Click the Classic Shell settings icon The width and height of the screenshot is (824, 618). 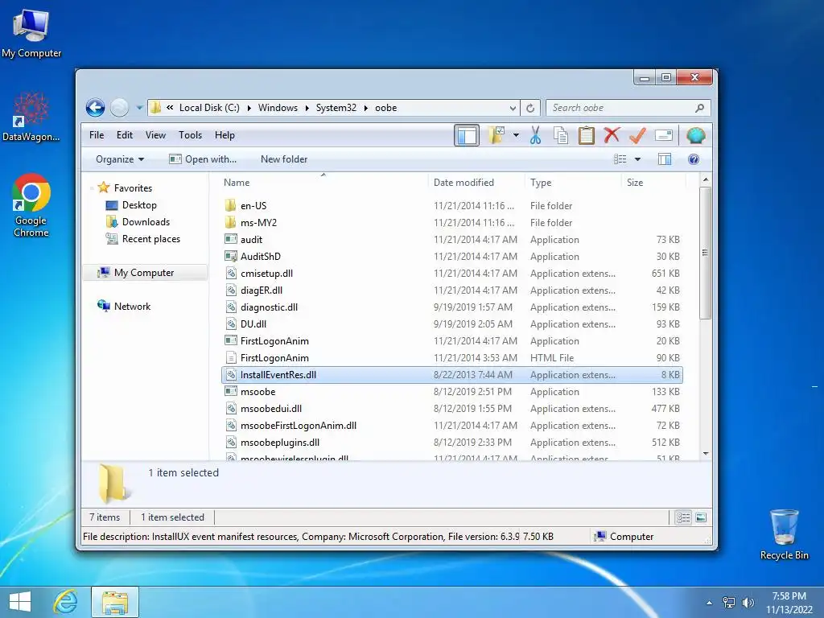[696, 135]
